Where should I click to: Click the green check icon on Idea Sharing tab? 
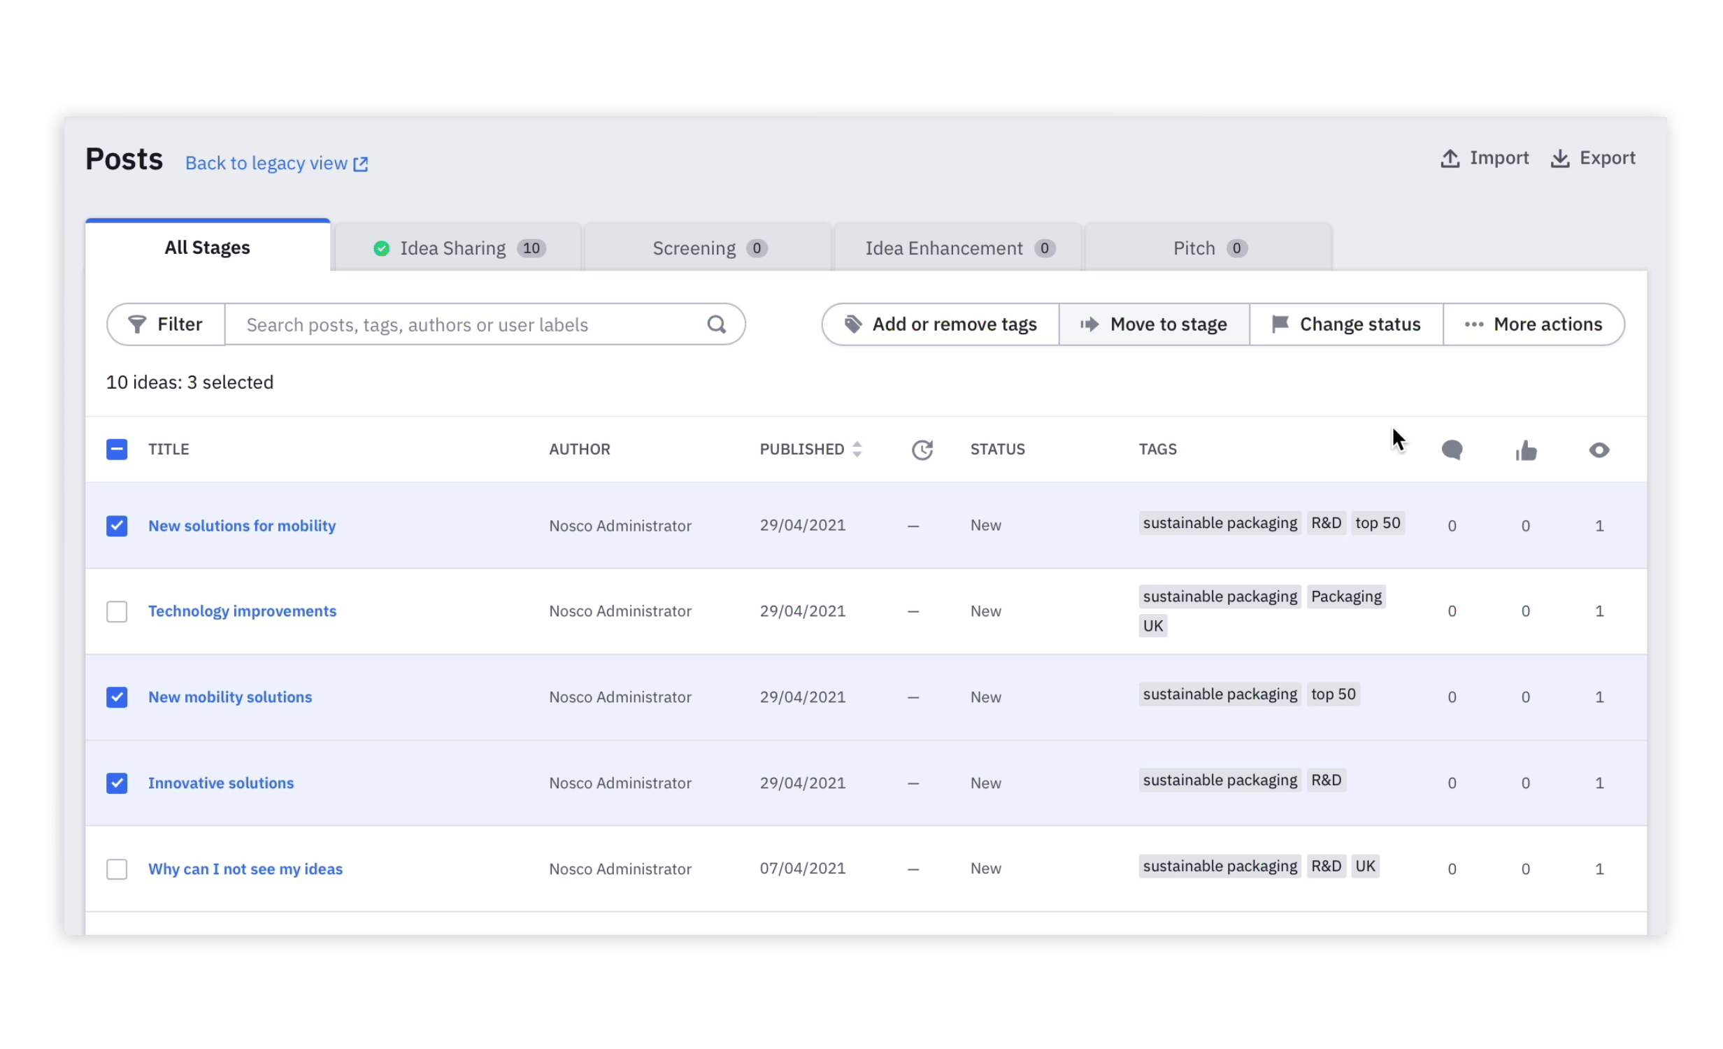pyautogui.click(x=381, y=248)
